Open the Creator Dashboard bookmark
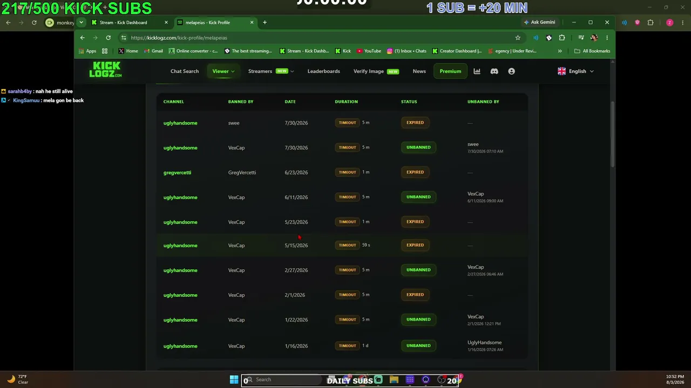Screen dimensions: 691x388 [457, 51]
